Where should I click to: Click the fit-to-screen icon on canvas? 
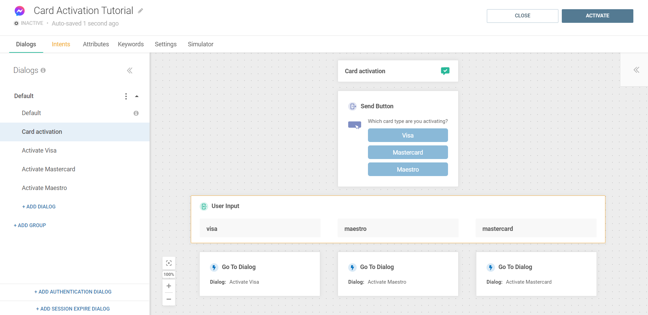pos(169,263)
